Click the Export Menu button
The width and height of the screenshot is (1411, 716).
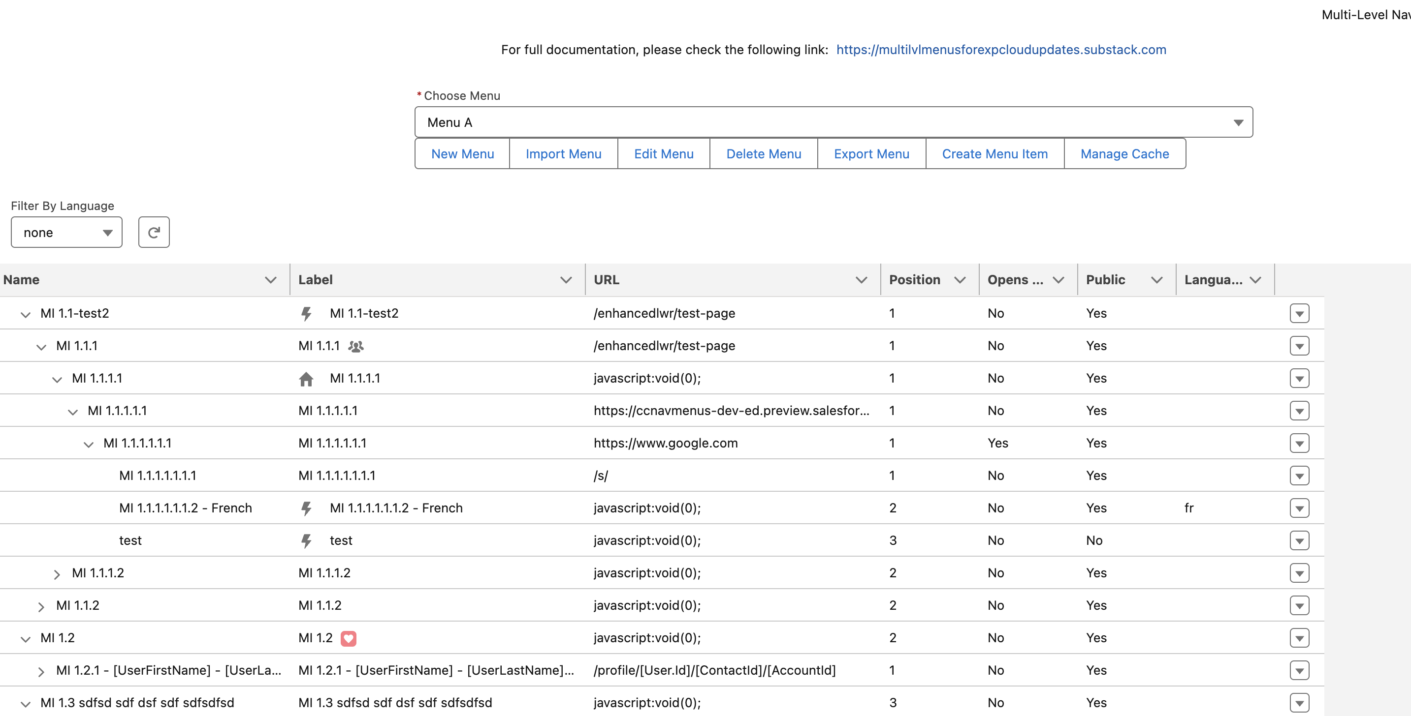coord(871,154)
